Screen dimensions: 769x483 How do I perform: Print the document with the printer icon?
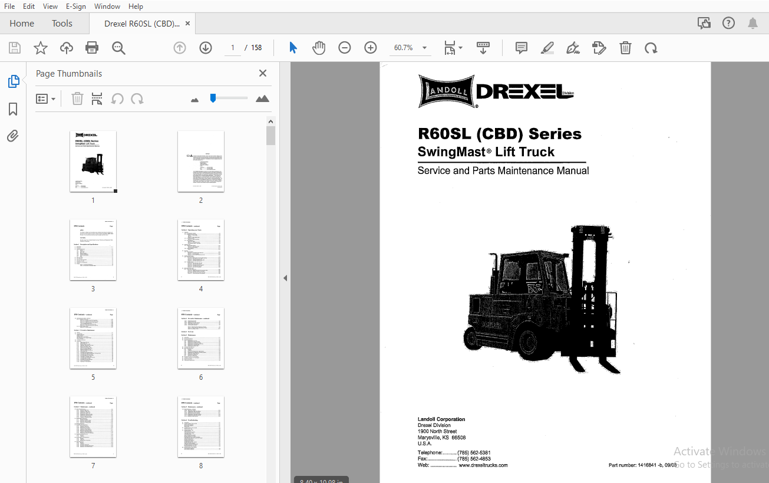[92, 48]
